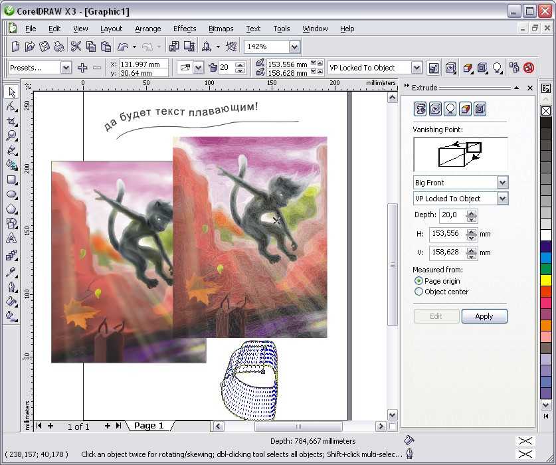Collapse the Extrude docker
This screenshot has height=465, width=556.
[x=516, y=88]
